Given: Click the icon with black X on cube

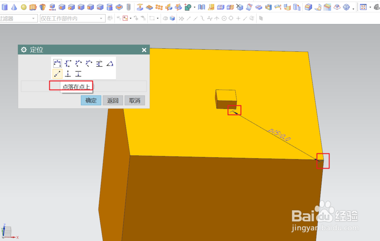Looking at the screenshot, I should [x=239, y=7].
